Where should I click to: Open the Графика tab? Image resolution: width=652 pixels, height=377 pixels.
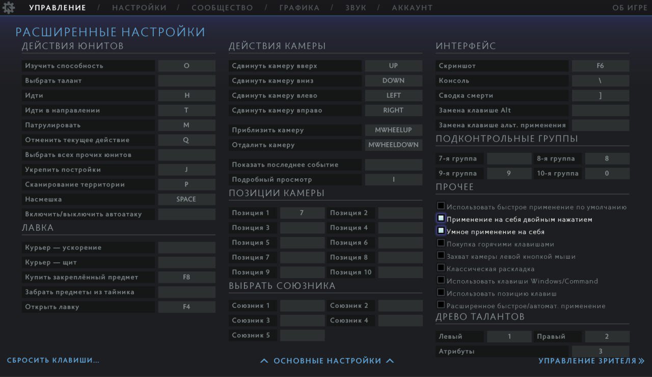299,8
